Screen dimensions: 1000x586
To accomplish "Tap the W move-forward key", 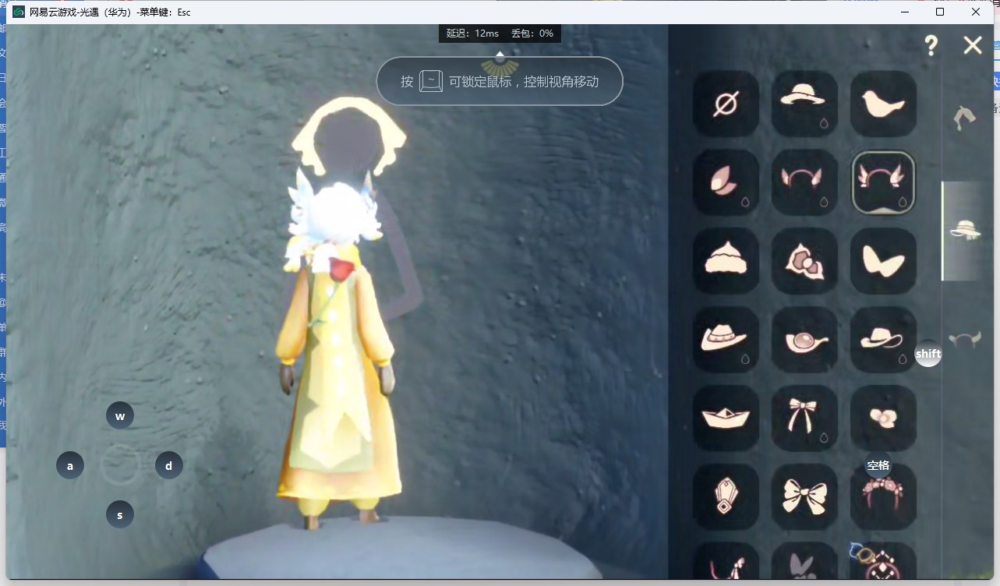I will click(x=120, y=415).
